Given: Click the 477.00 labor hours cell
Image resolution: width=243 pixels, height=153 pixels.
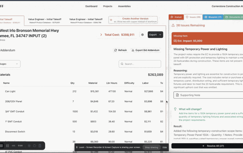Looking at the screenshot, I should 112,91.
